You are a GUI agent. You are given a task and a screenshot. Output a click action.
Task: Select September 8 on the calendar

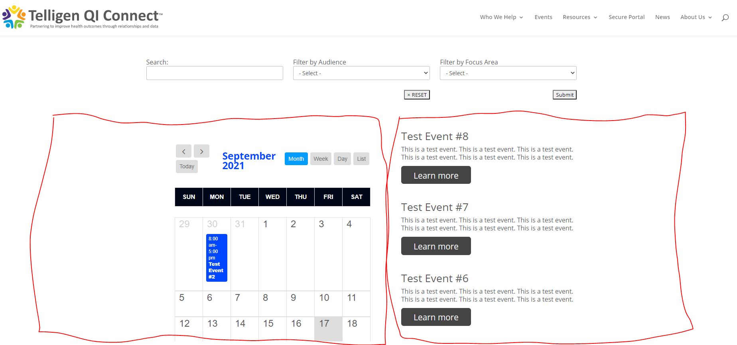coord(272,304)
